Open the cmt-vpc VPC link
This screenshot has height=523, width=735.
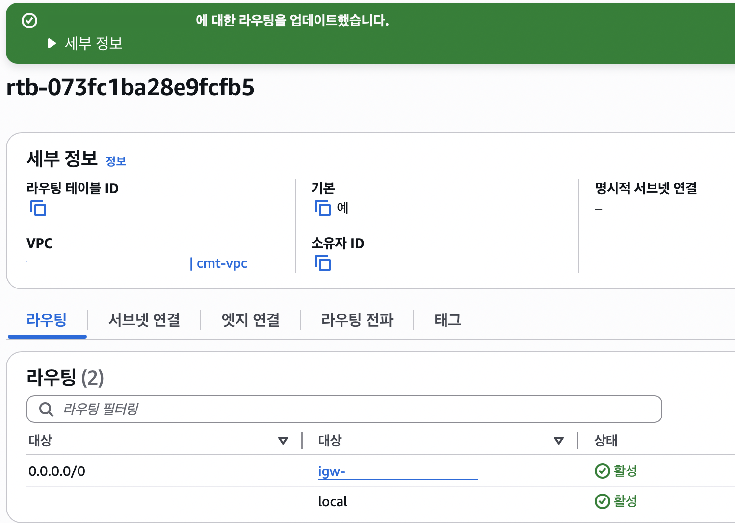click(221, 263)
